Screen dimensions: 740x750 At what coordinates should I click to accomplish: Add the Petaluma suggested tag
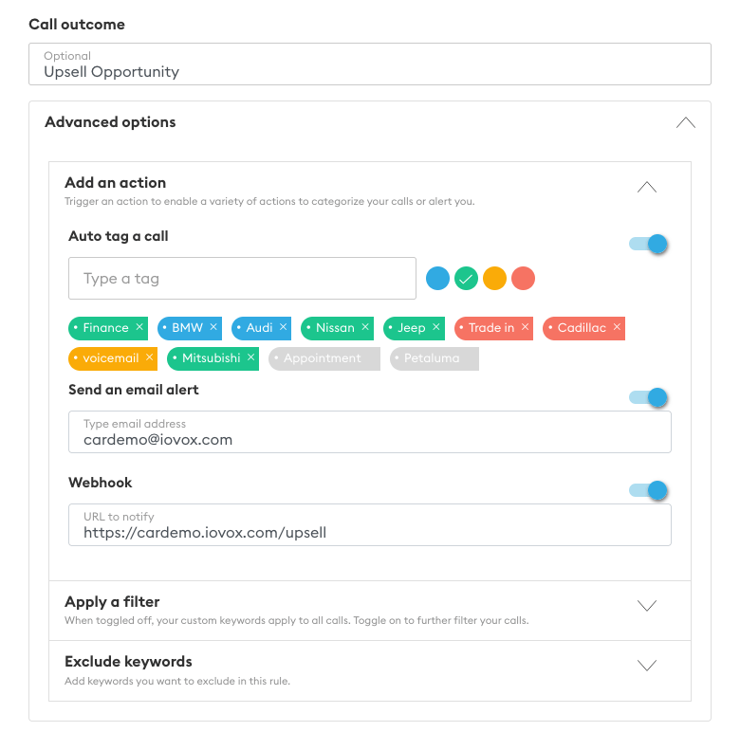click(x=435, y=358)
